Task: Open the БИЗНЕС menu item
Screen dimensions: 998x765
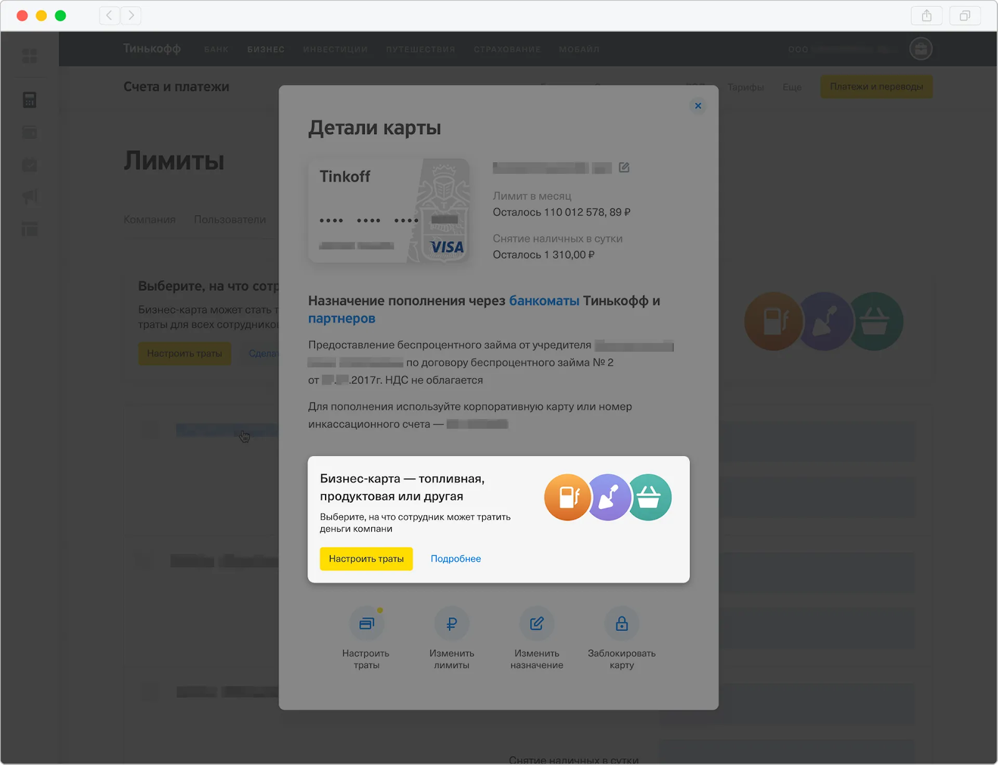Action: [x=266, y=49]
